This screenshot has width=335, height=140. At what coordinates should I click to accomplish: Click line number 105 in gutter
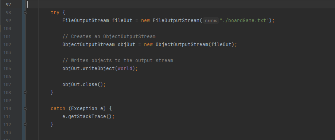7,69
